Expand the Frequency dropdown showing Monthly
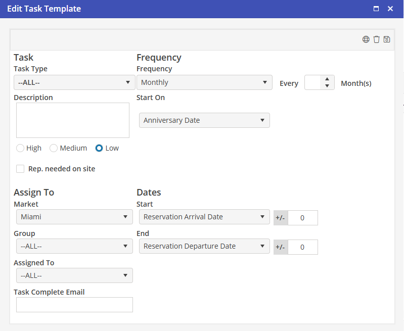The image size is (404, 331). [204, 82]
